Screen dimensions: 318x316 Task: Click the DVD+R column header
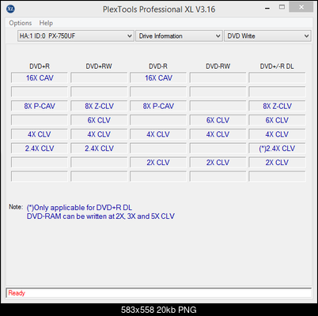click(x=40, y=66)
